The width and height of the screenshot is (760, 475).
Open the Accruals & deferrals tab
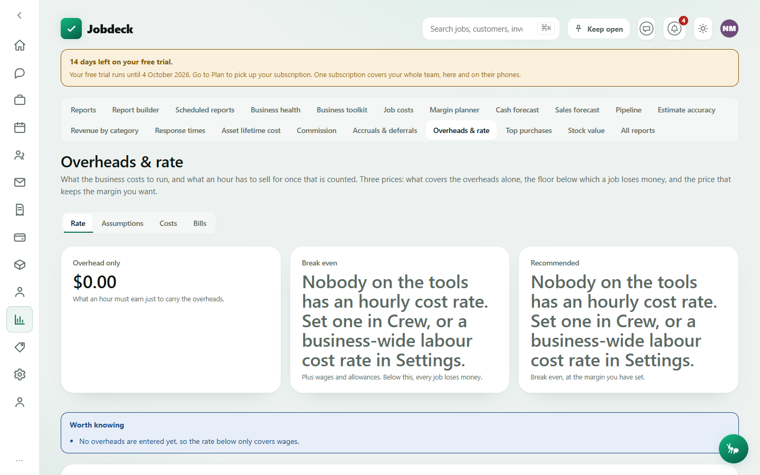point(385,130)
